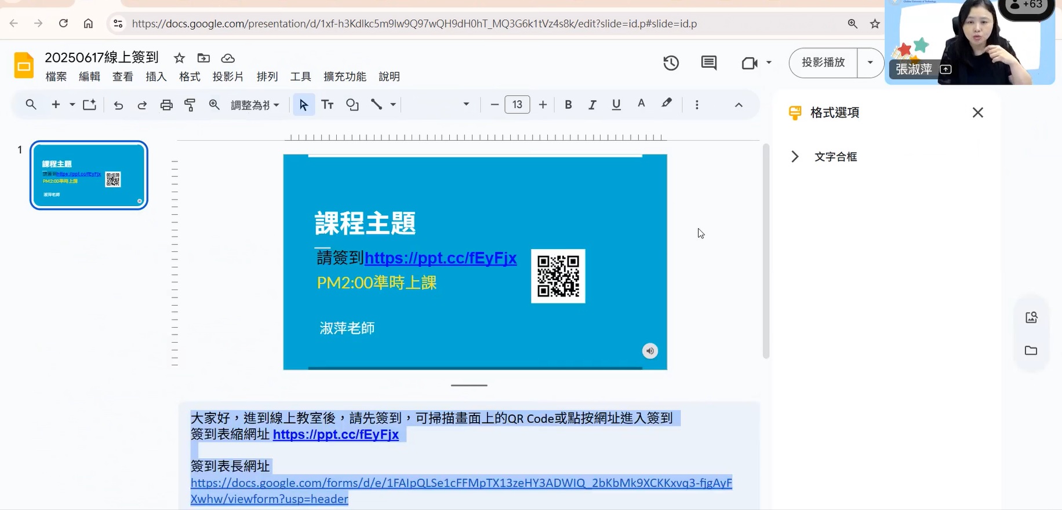Open the comments panel
Image resolution: width=1062 pixels, height=510 pixels.
coord(708,63)
